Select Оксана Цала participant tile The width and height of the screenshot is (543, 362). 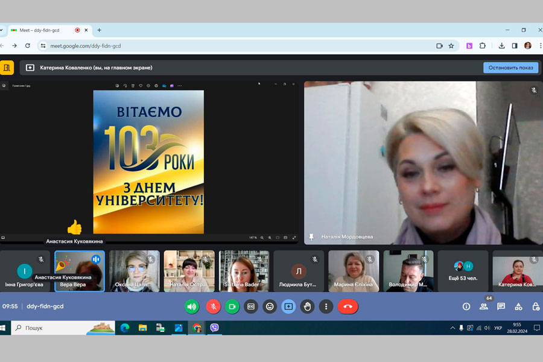(x=135, y=271)
